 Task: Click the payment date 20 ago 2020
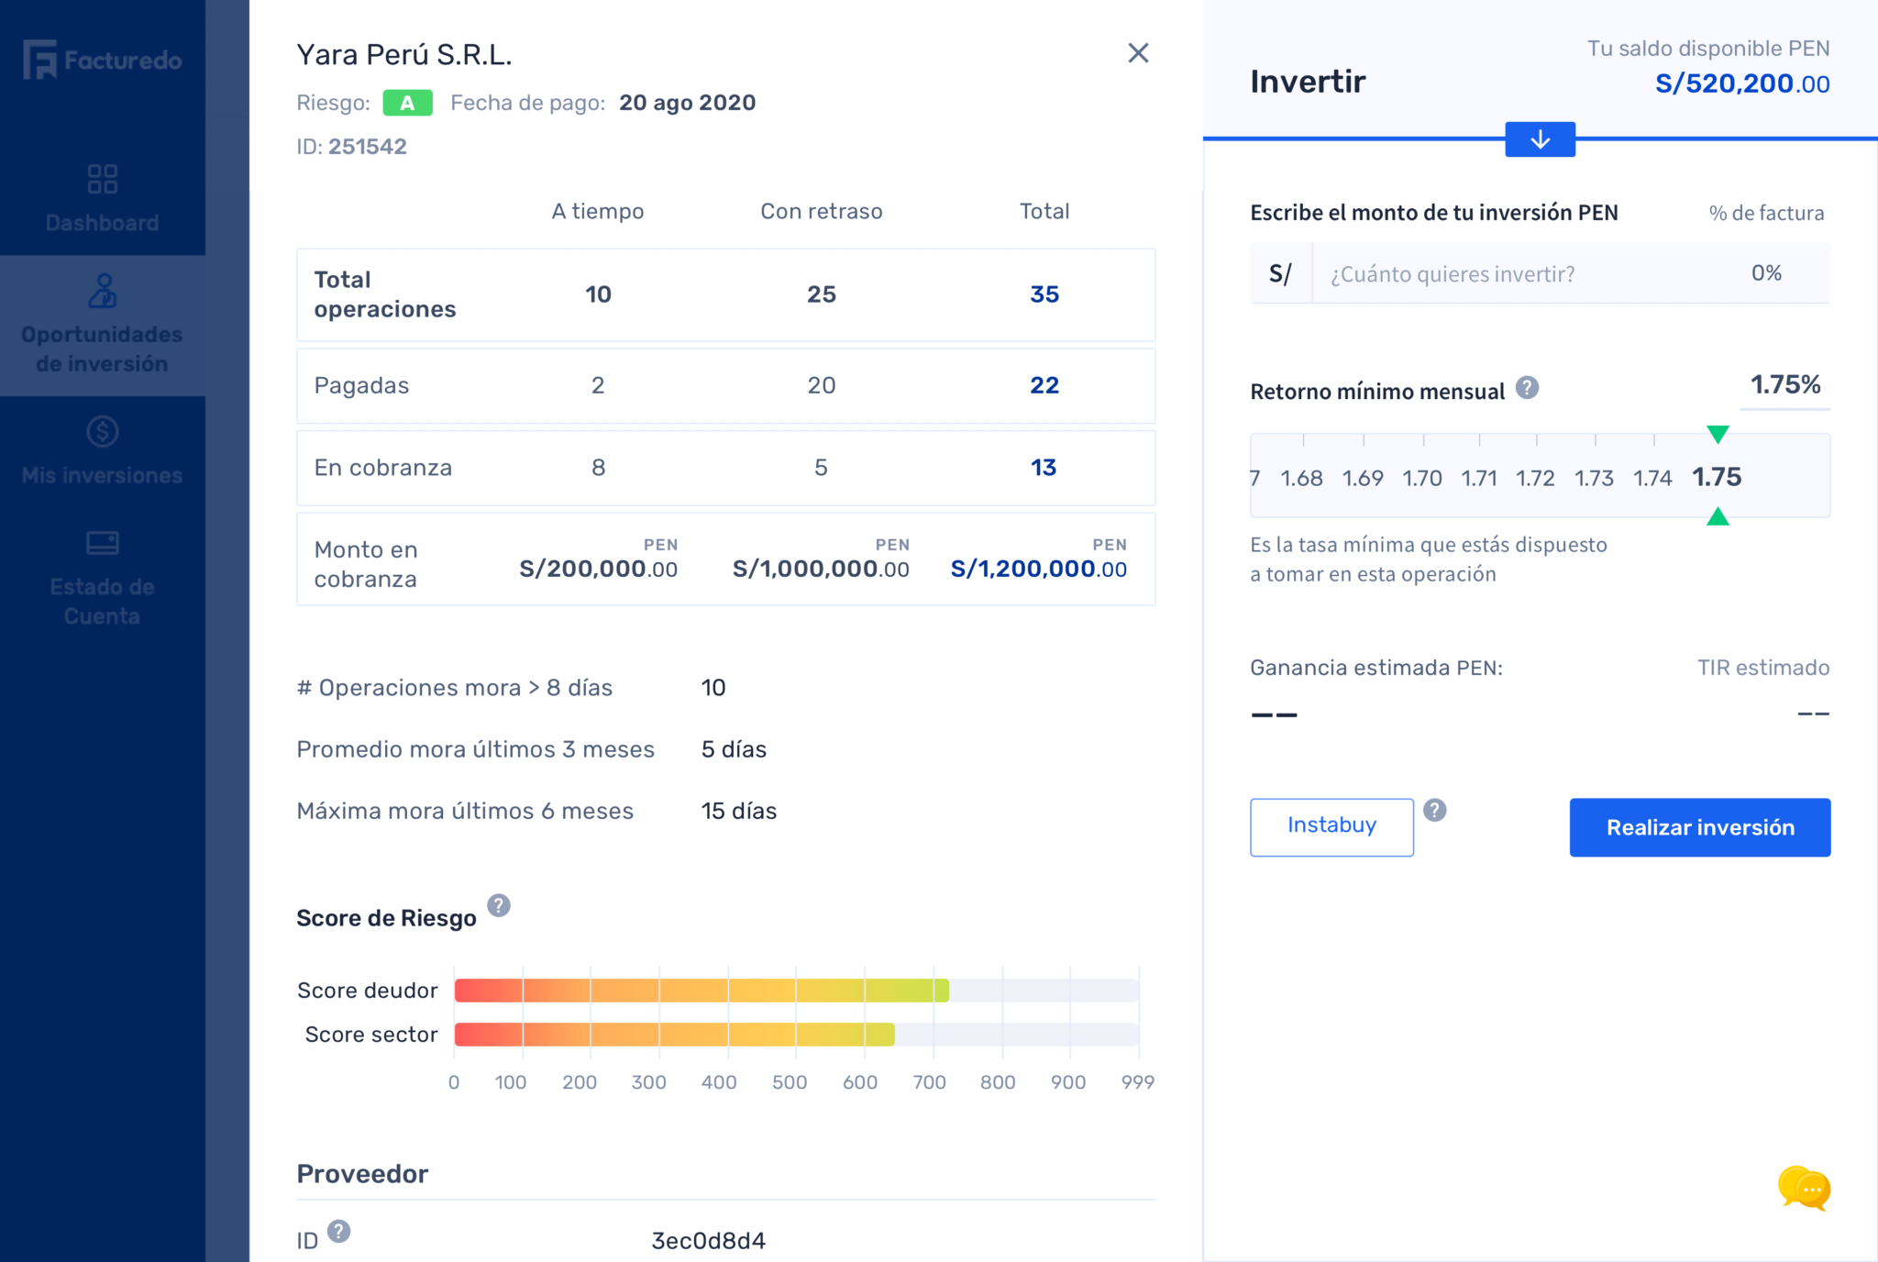pyautogui.click(x=687, y=103)
